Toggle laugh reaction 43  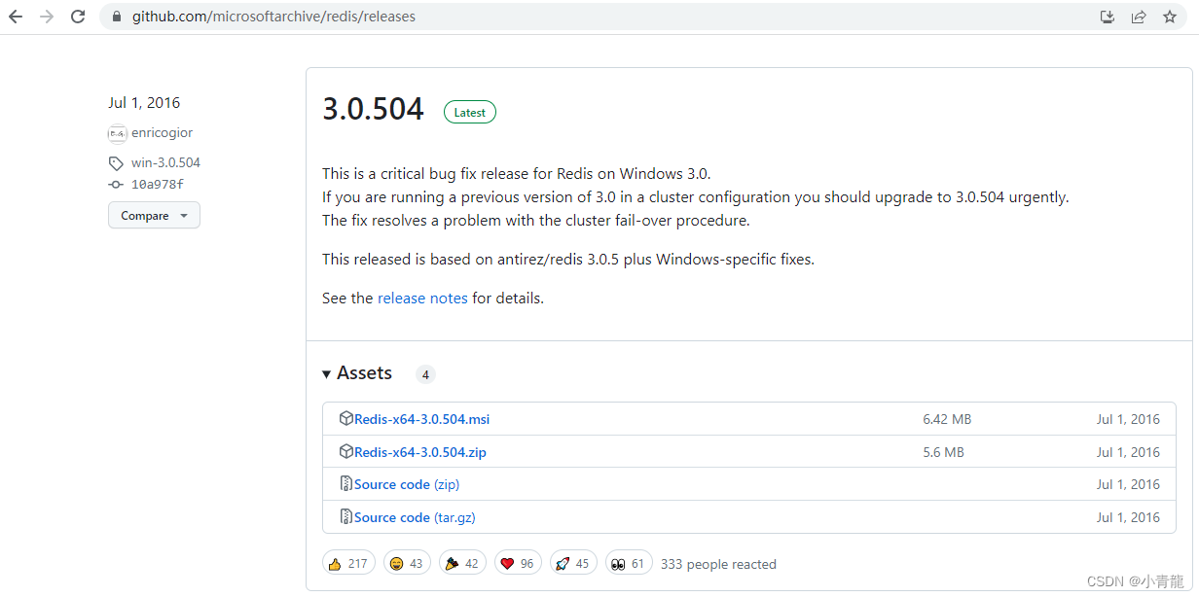407,563
